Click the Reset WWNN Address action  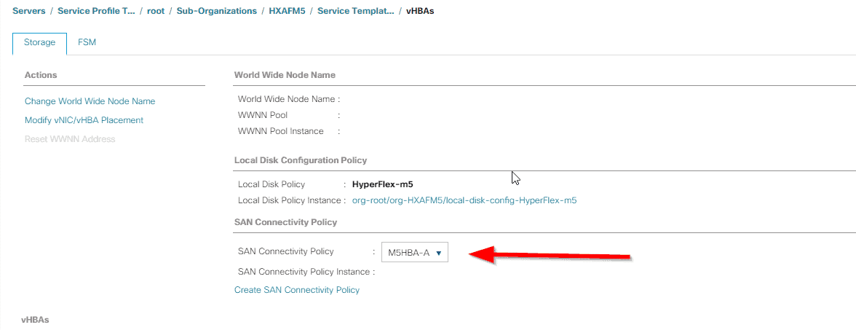coord(70,138)
